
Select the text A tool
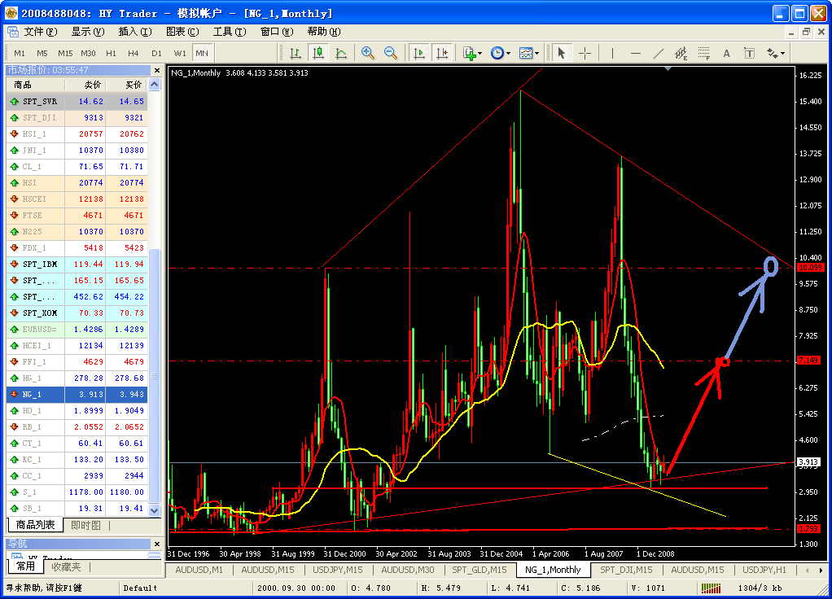coord(726,53)
